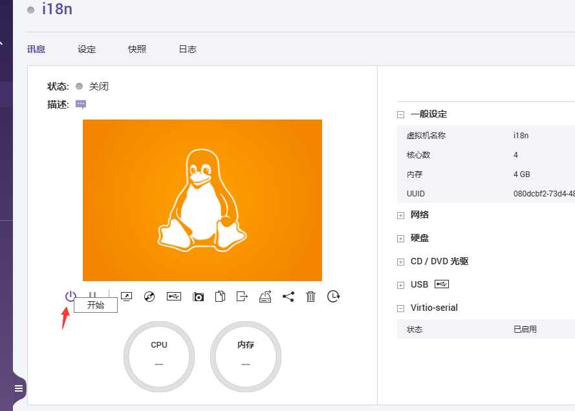The width and height of the screenshot is (575, 411).
Task: Click the USB icon beside the USB section
Action: 442,284
